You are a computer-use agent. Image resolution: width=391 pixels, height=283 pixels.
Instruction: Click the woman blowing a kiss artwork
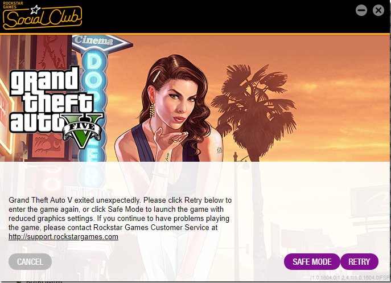click(x=170, y=112)
